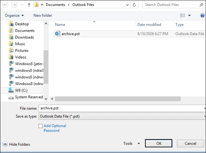Open Downloads in the navigation pane

[24, 37]
